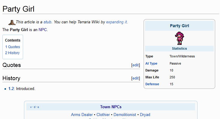The width and height of the screenshot is (220, 119).
Task: Open the Dryad link
Action: (x=145, y=115)
